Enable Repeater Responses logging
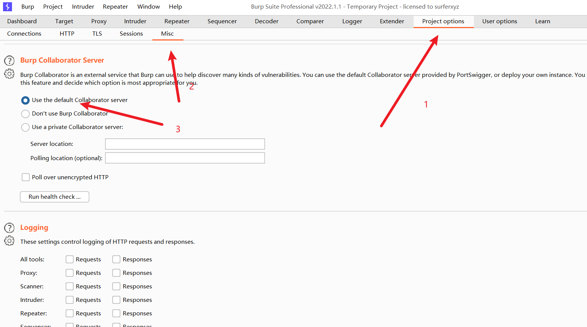The height and width of the screenshot is (327, 587). [116, 313]
